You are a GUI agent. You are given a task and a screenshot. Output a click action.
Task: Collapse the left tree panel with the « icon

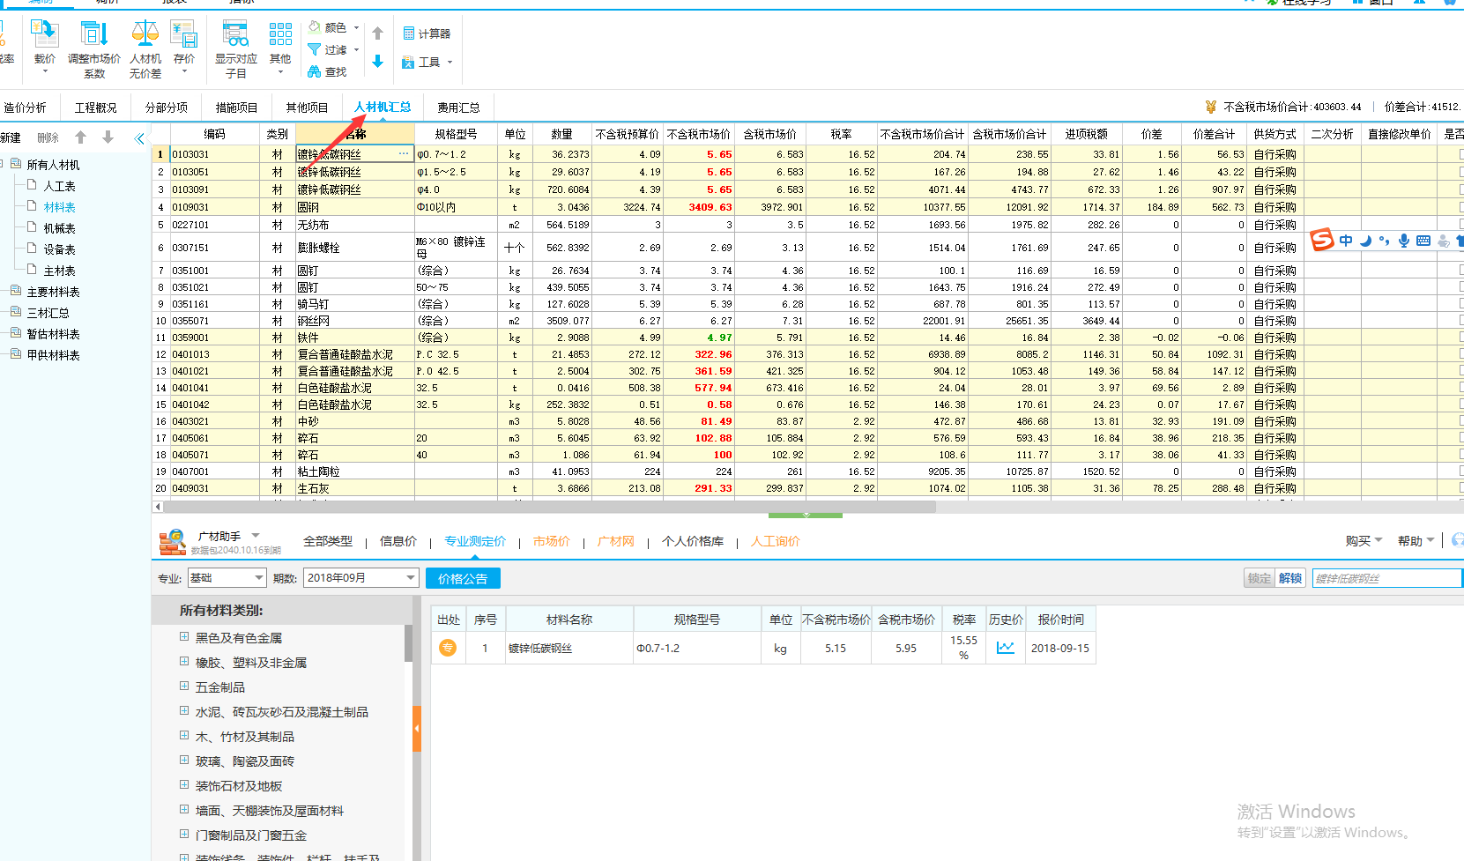[x=139, y=138]
